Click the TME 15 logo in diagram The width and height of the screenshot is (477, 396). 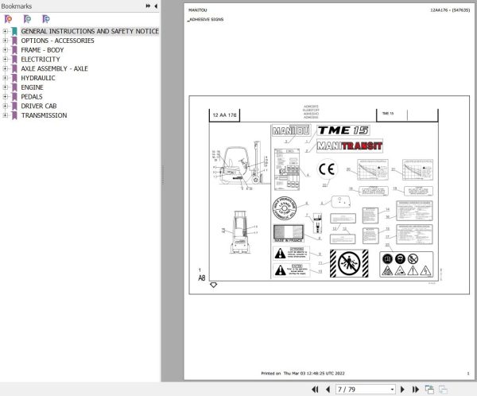click(x=343, y=130)
